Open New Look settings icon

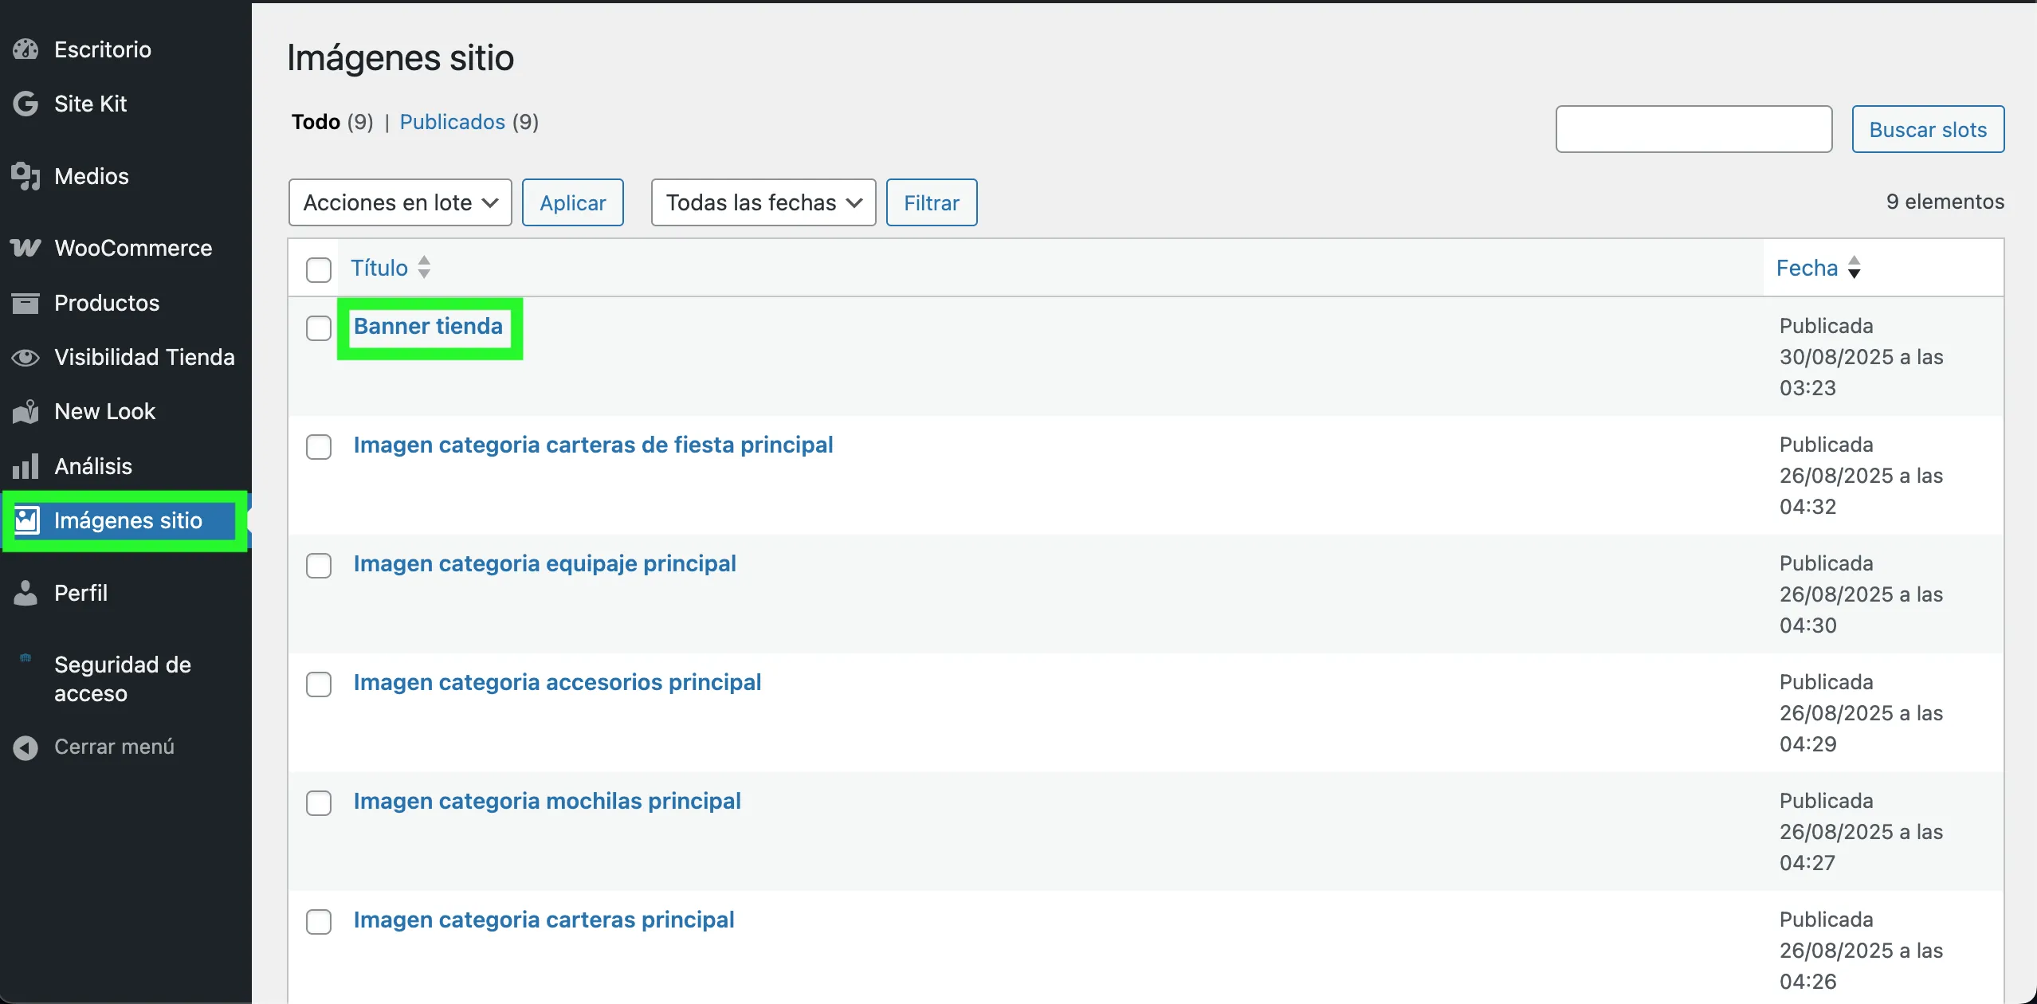tap(25, 411)
